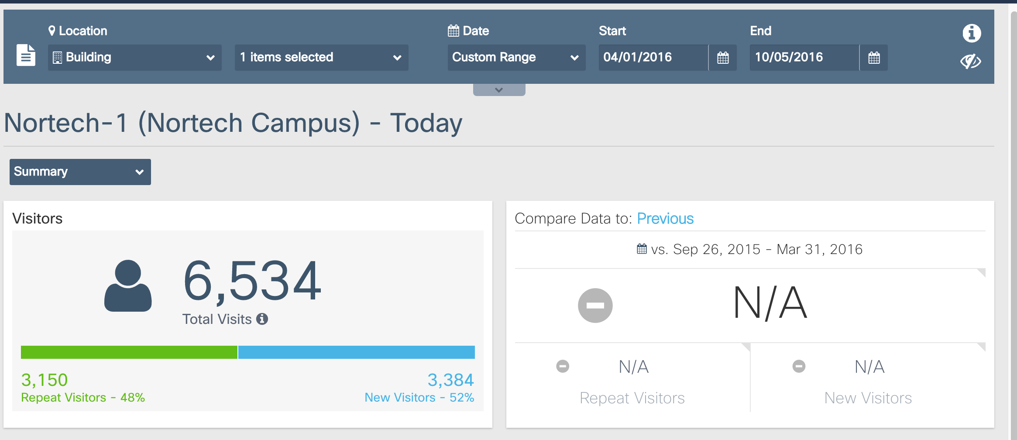Click the report document icon
Screen dimensions: 1017x440
click(26, 55)
